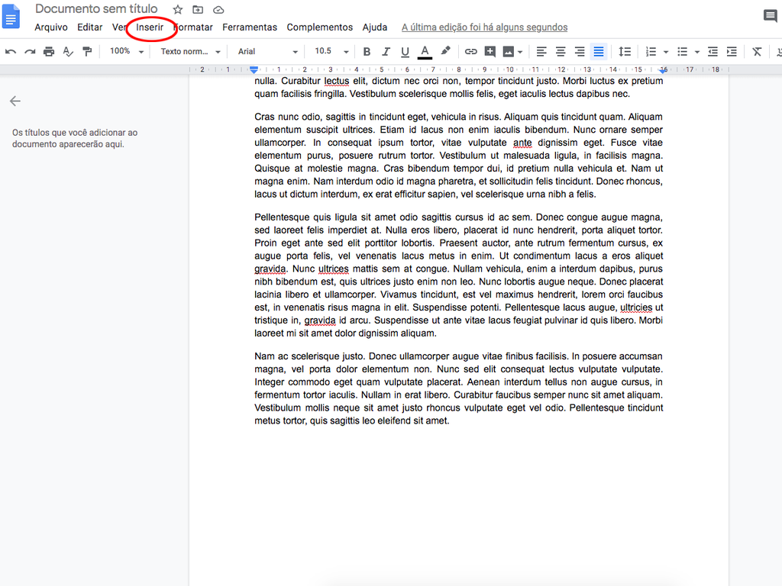The width and height of the screenshot is (782, 586).
Task: Open the Texto normal style dropdown
Action: tap(190, 51)
